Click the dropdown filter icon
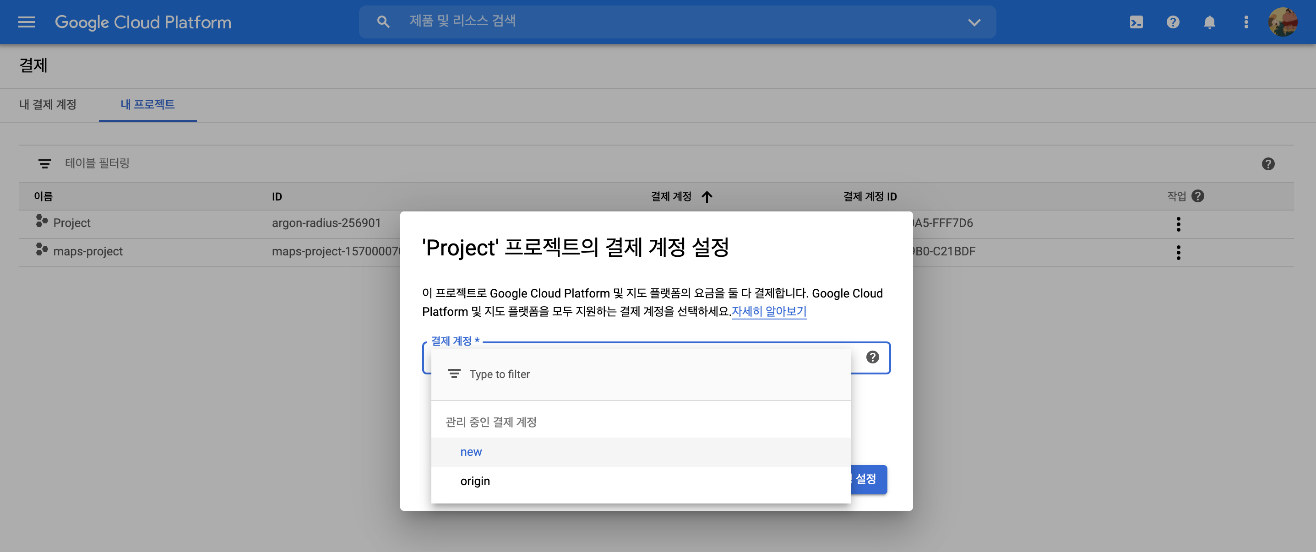 (x=454, y=374)
